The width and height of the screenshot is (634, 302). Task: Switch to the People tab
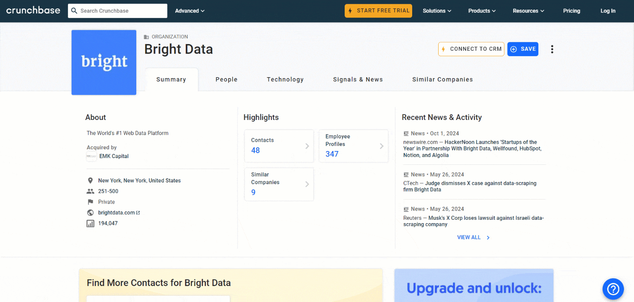pyautogui.click(x=226, y=79)
